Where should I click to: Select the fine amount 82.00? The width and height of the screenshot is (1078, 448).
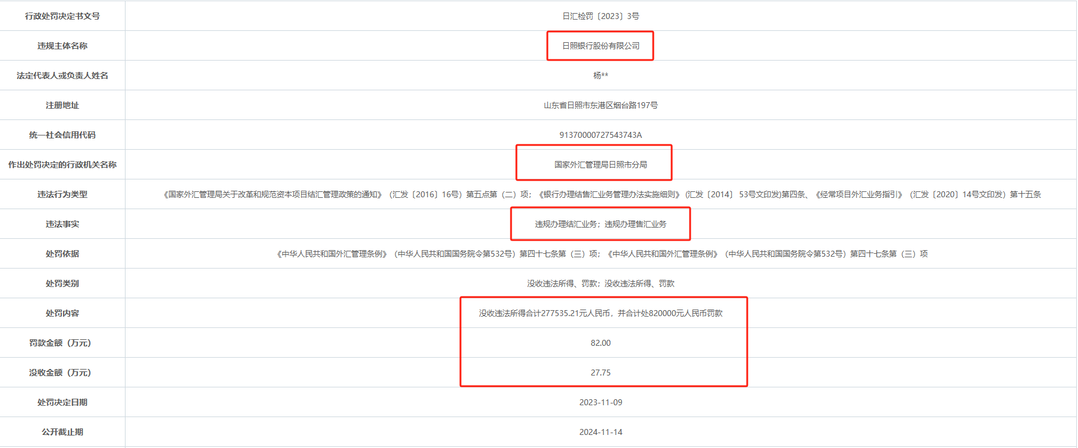[600, 343]
